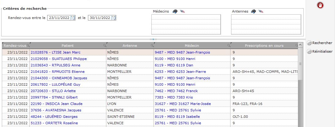Click the eraser icon next to Antennes
The width and height of the screenshot is (335, 127).
[x=261, y=11]
